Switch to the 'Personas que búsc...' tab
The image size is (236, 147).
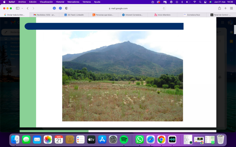[103, 15]
